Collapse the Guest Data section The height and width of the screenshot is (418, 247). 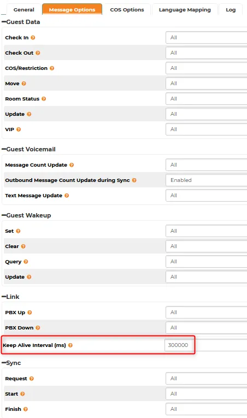[4, 22]
